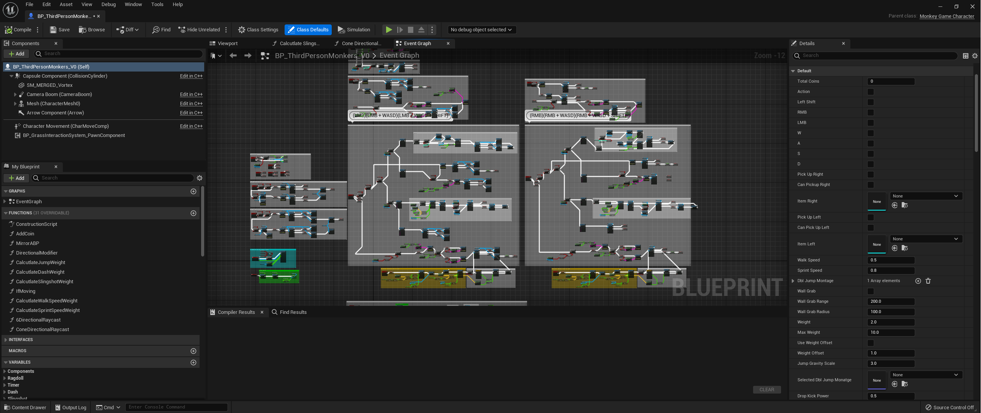Click the console command input field
Viewport: 981px width, 413px height.
176,407
